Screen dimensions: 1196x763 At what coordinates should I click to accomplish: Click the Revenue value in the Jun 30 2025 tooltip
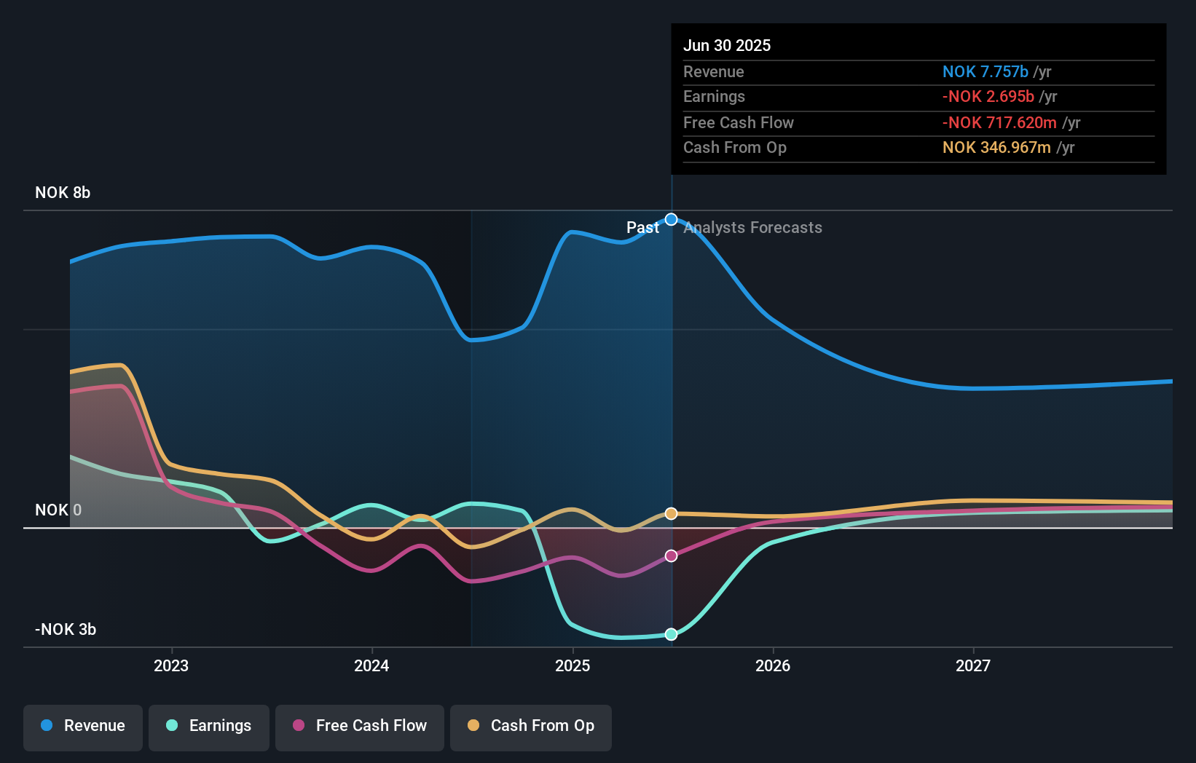[985, 71]
